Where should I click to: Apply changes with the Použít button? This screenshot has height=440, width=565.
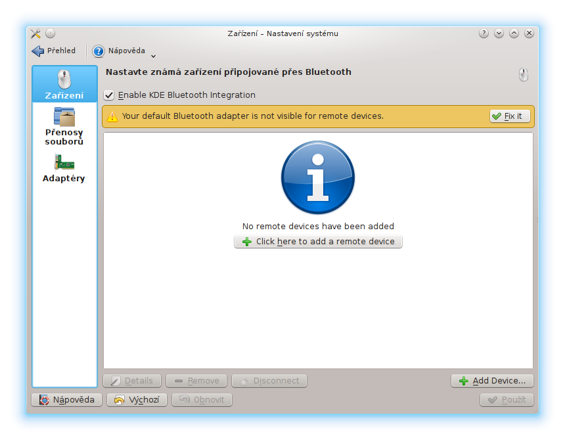(x=507, y=400)
